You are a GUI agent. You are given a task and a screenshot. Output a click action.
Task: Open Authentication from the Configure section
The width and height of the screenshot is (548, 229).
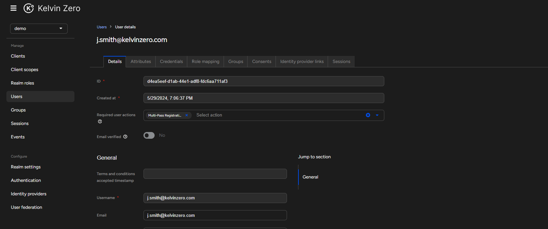pyautogui.click(x=26, y=181)
